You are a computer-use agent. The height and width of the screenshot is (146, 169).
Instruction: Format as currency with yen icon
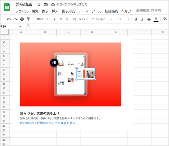[55, 19]
